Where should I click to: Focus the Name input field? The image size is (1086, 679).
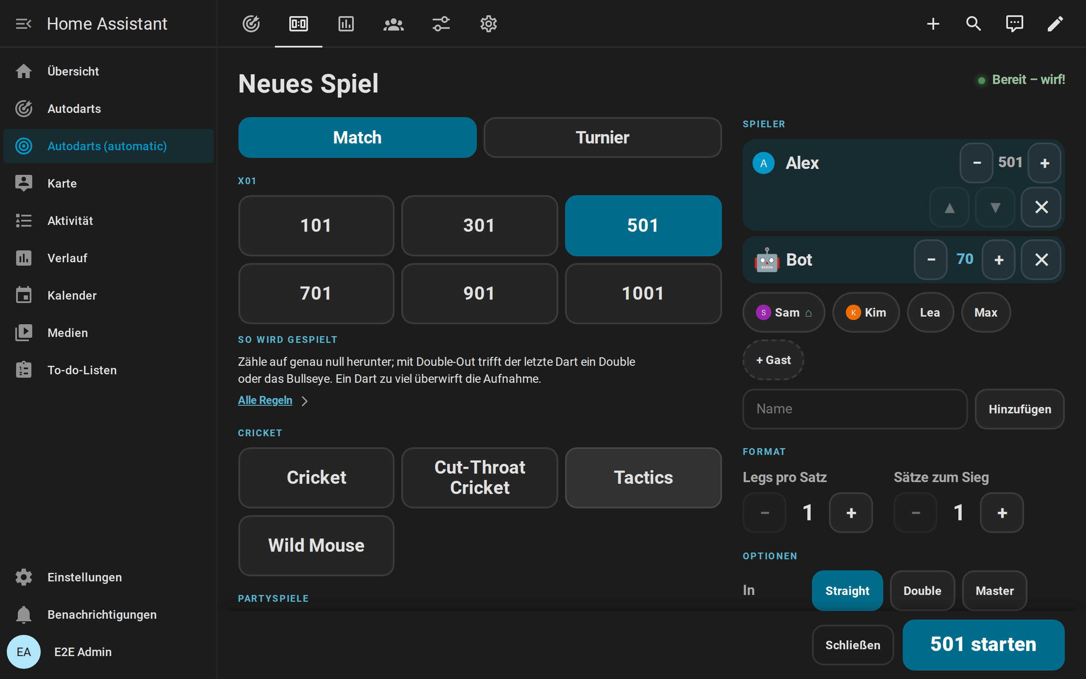click(x=855, y=409)
